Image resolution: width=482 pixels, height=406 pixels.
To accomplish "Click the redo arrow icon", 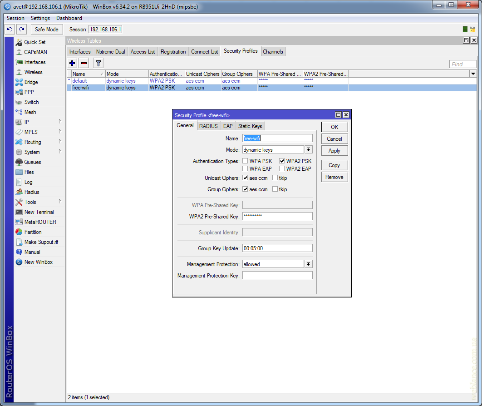I will click(x=21, y=29).
